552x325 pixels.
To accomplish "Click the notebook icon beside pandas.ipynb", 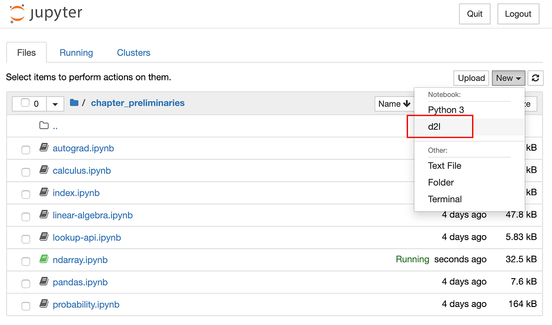I will tap(44, 282).
